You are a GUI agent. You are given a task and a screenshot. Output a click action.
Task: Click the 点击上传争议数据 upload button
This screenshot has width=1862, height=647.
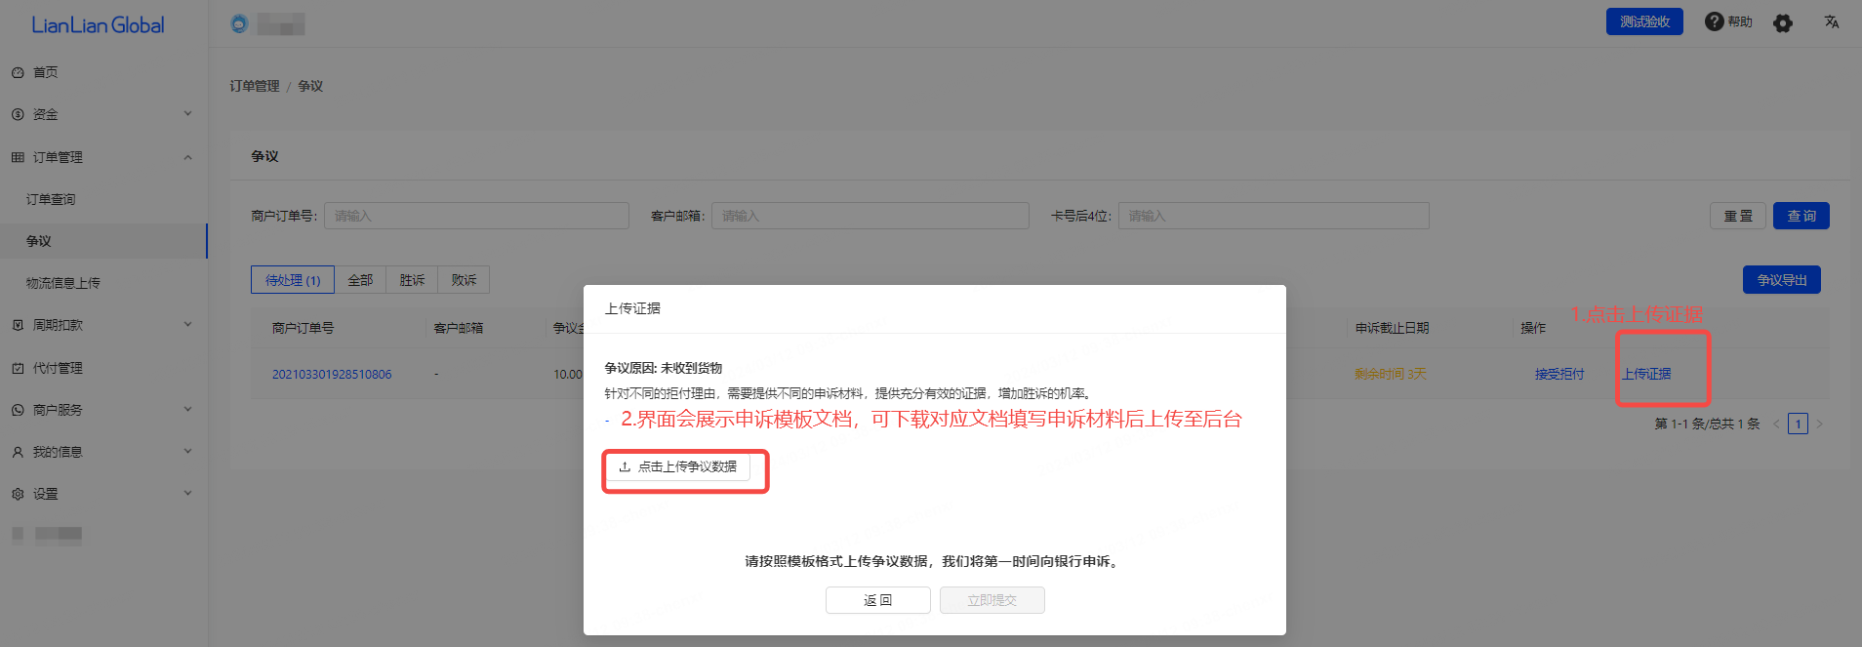[678, 466]
